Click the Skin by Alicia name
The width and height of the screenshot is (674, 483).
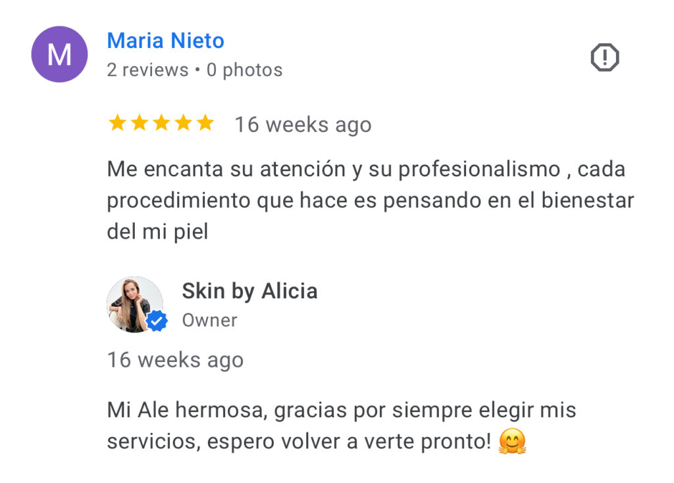tap(249, 291)
